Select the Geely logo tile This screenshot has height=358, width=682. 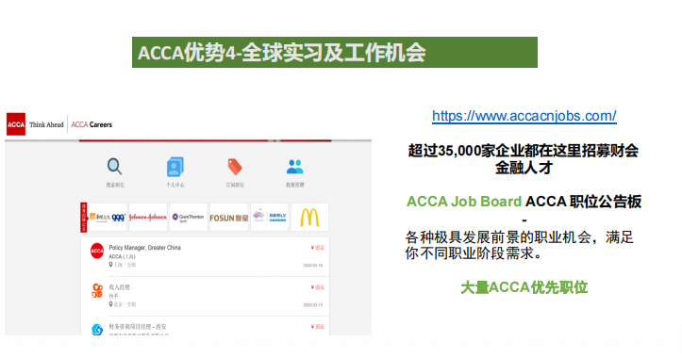[x=269, y=217]
